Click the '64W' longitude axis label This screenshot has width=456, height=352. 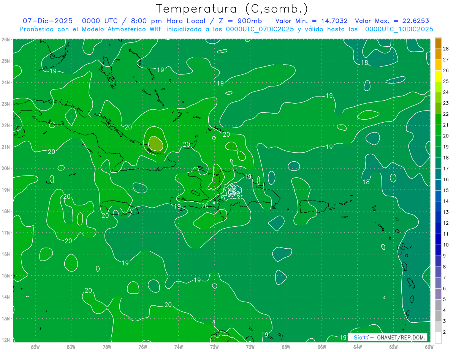point(358,346)
